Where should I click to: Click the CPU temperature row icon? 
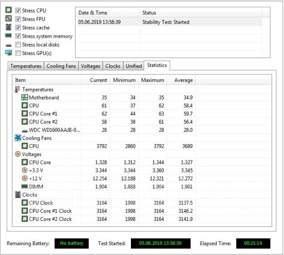click(25, 106)
